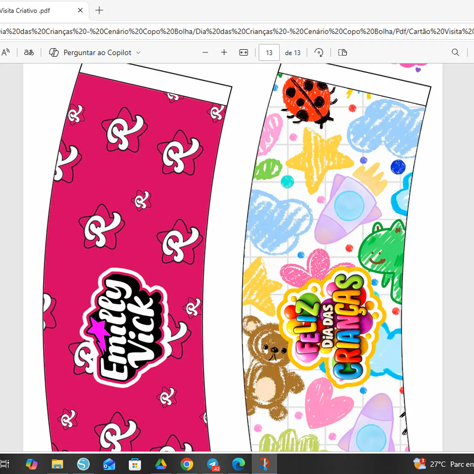
Task: Switch to Google Chrome on the taskbar
Action: point(187,464)
